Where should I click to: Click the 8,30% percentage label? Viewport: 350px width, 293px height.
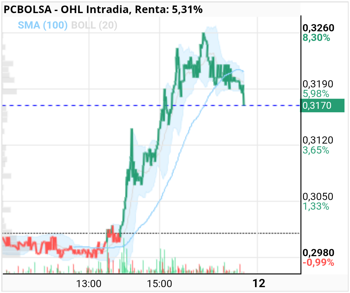click(x=316, y=38)
